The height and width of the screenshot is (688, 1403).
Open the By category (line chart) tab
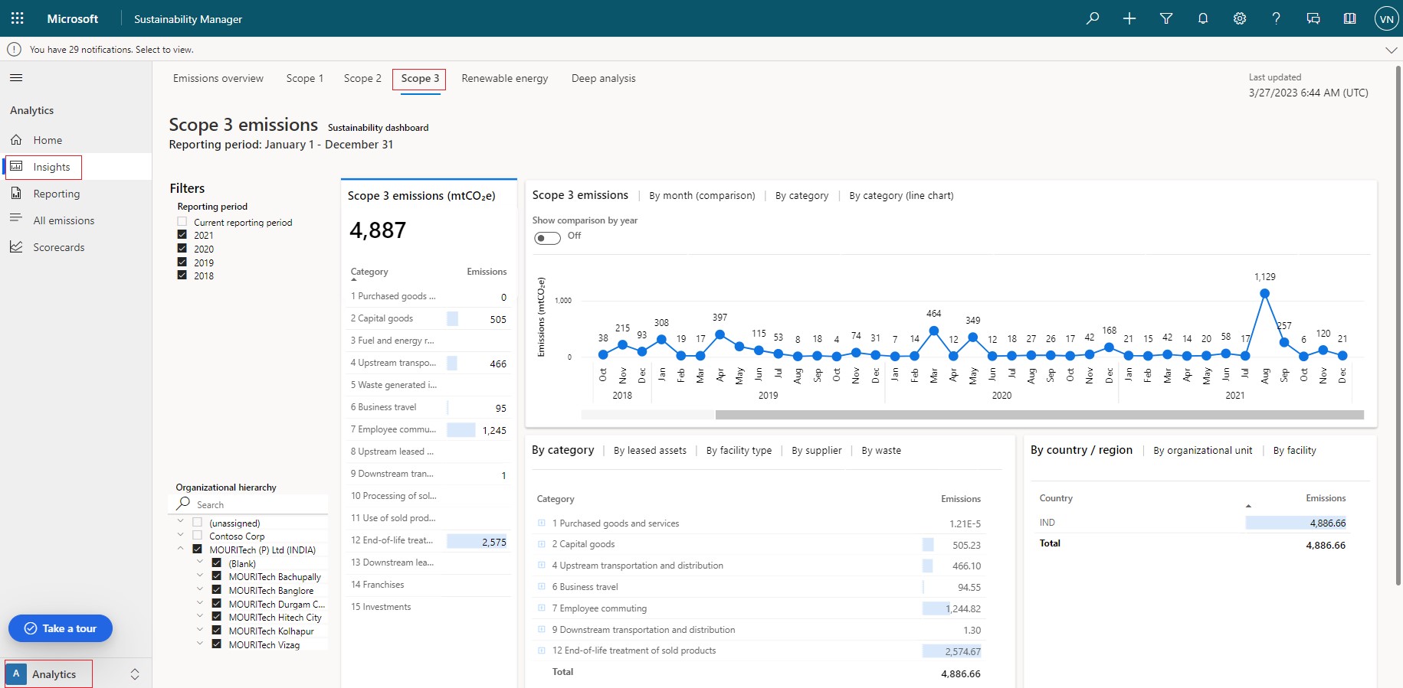(901, 196)
